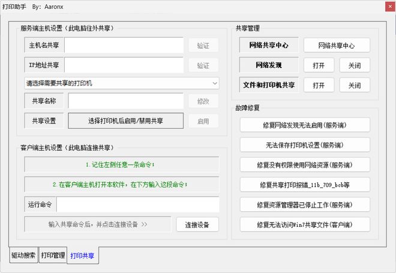
Task: Close the 打印助手 window
Action: [x=390, y=7]
